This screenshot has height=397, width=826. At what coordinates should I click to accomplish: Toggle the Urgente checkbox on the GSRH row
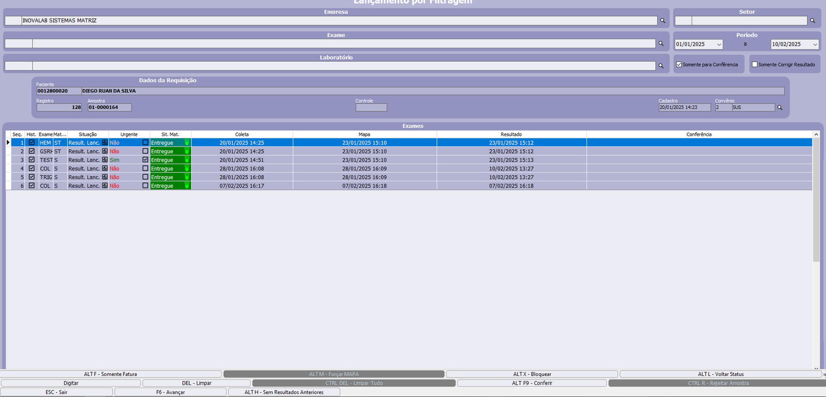145,151
